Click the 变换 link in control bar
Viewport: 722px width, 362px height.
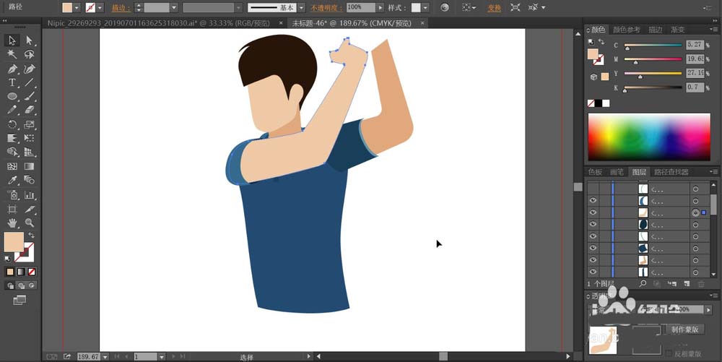pyautogui.click(x=494, y=8)
